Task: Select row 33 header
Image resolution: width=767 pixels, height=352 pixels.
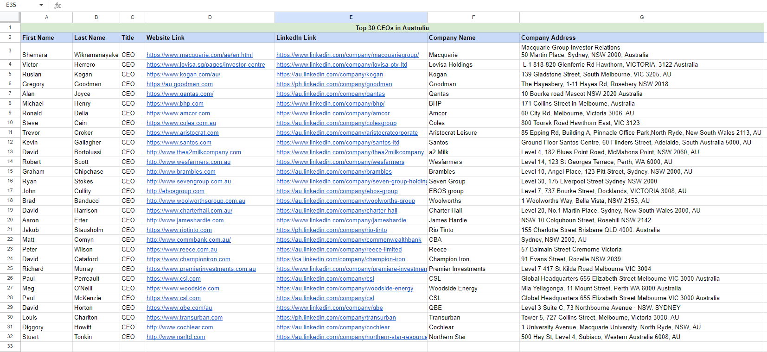Action: point(10,346)
